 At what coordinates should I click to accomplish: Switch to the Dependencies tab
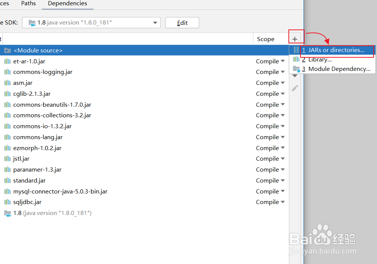click(67, 3)
